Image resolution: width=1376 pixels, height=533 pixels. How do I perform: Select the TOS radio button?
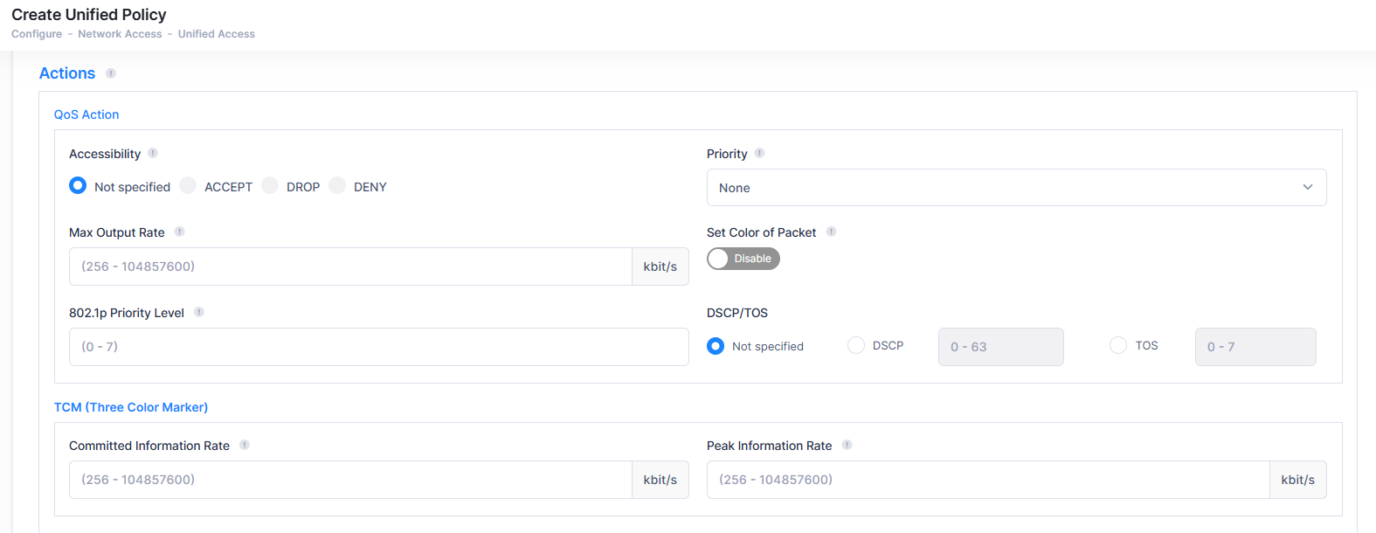(1118, 346)
